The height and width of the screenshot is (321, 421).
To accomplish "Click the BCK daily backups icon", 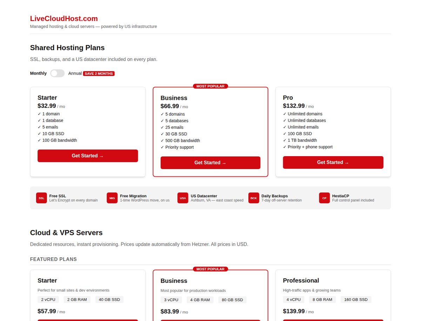I will pos(254,198).
